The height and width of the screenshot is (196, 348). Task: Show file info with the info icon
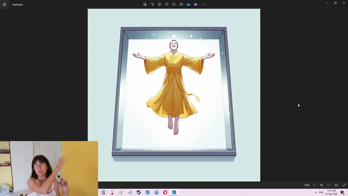[x=174, y=4]
